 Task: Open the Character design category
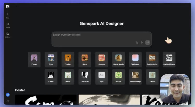(x=85, y=77)
